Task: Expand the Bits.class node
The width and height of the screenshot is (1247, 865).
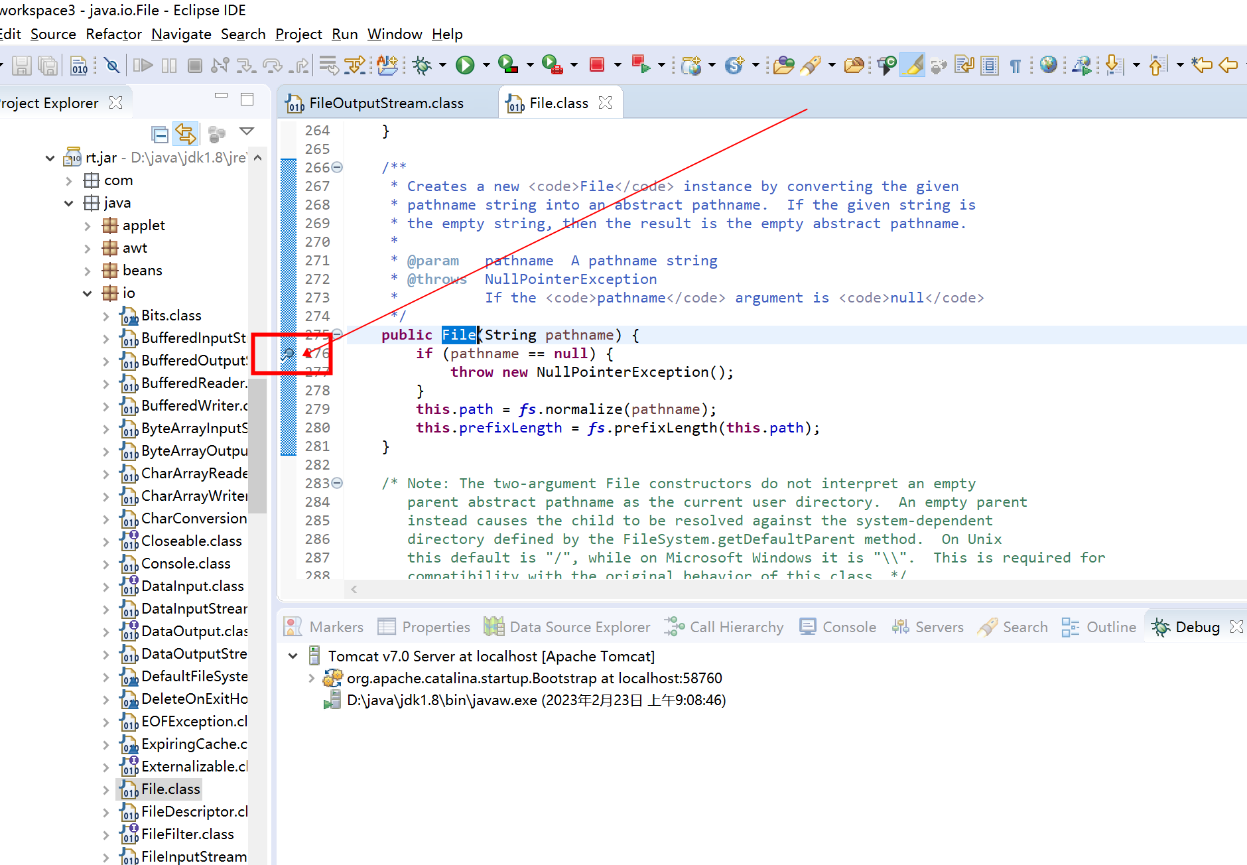Action: (x=106, y=316)
